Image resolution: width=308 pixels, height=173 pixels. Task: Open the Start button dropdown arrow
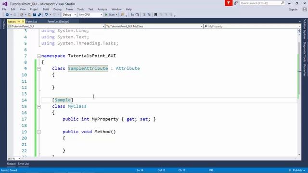pyautogui.click(x=116, y=15)
